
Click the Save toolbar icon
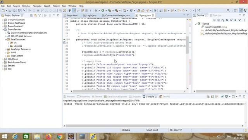click(10, 10)
